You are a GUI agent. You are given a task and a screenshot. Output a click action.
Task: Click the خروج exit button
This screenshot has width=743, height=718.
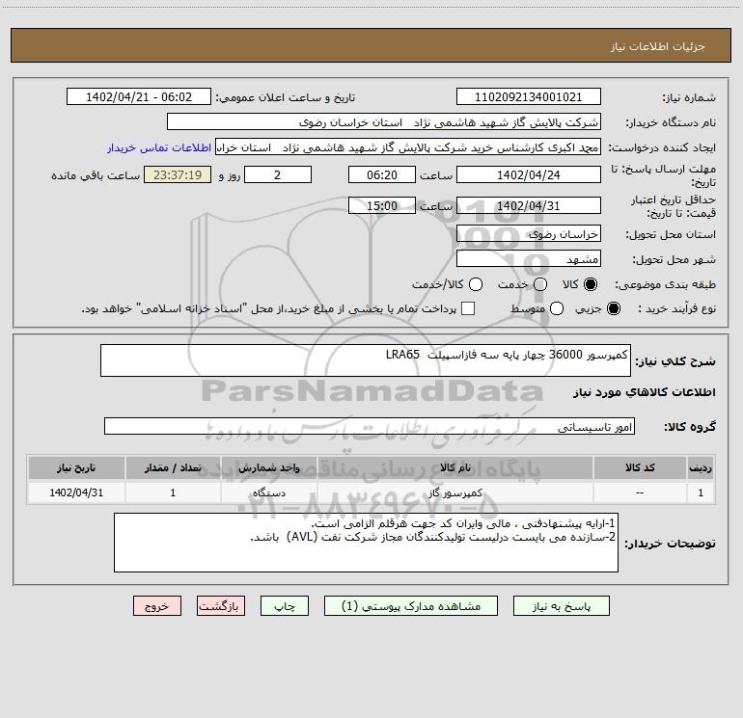(x=157, y=606)
